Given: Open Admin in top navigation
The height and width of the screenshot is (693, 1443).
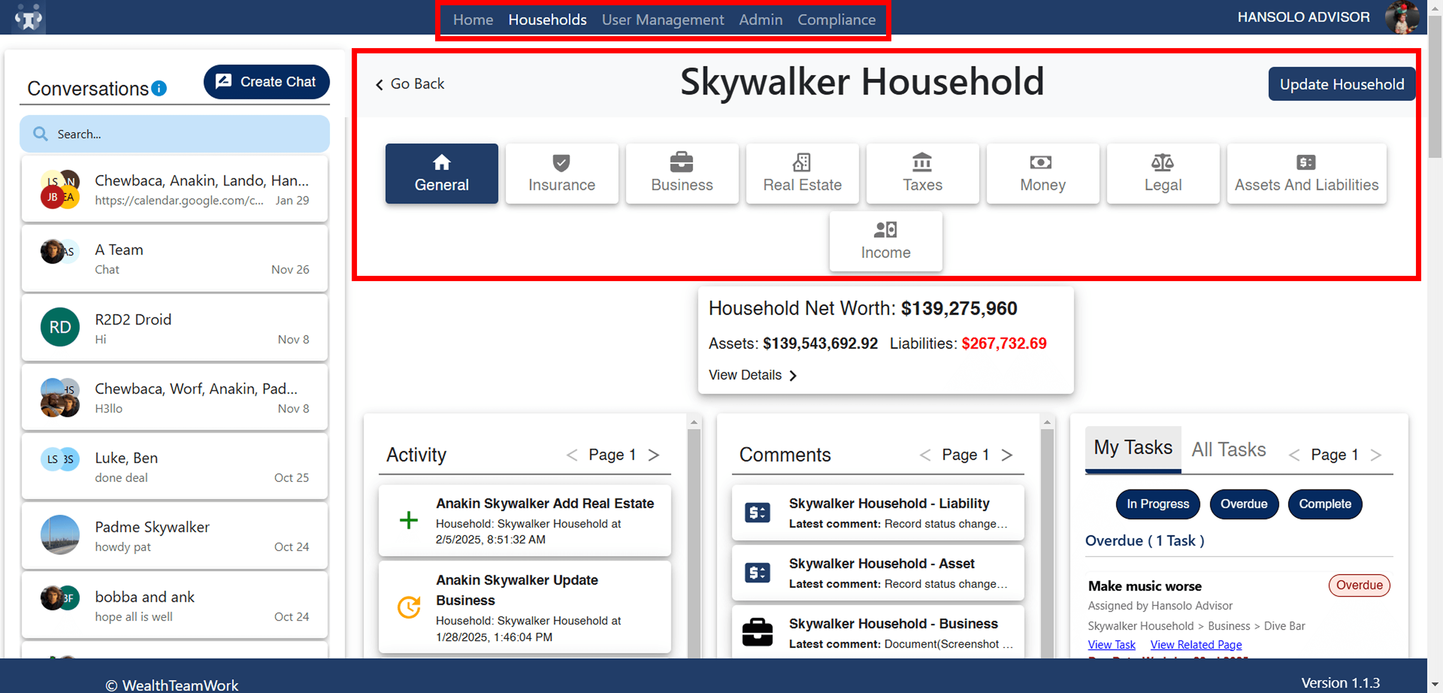Looking at the screenshot, I should 760,20.
